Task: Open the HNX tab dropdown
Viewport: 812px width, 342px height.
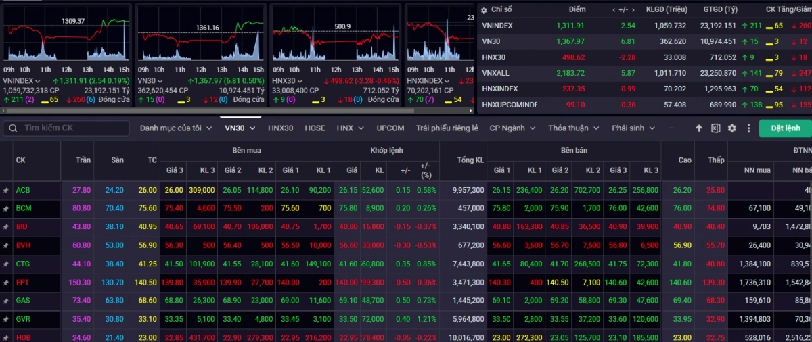Action: tap(351, 128)
